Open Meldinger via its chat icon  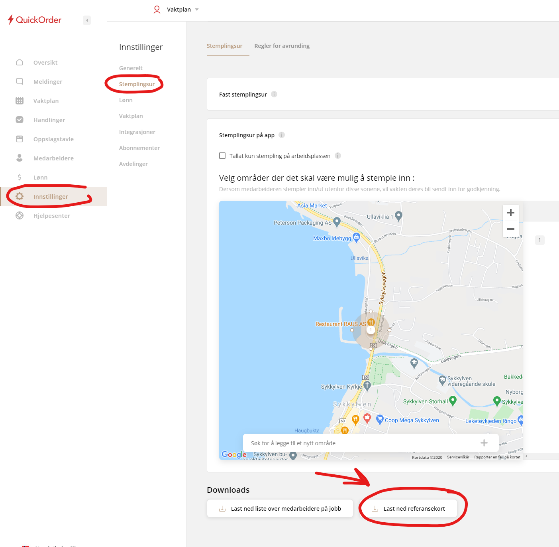[20, 81]
